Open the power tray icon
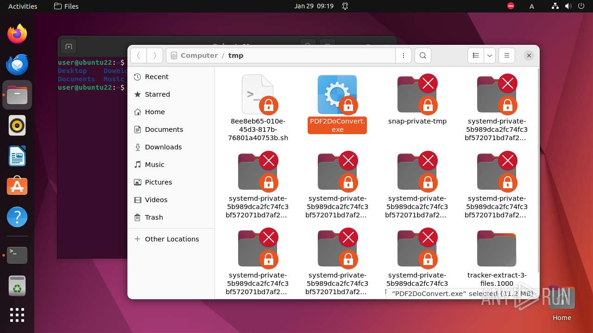 point(580,6)
